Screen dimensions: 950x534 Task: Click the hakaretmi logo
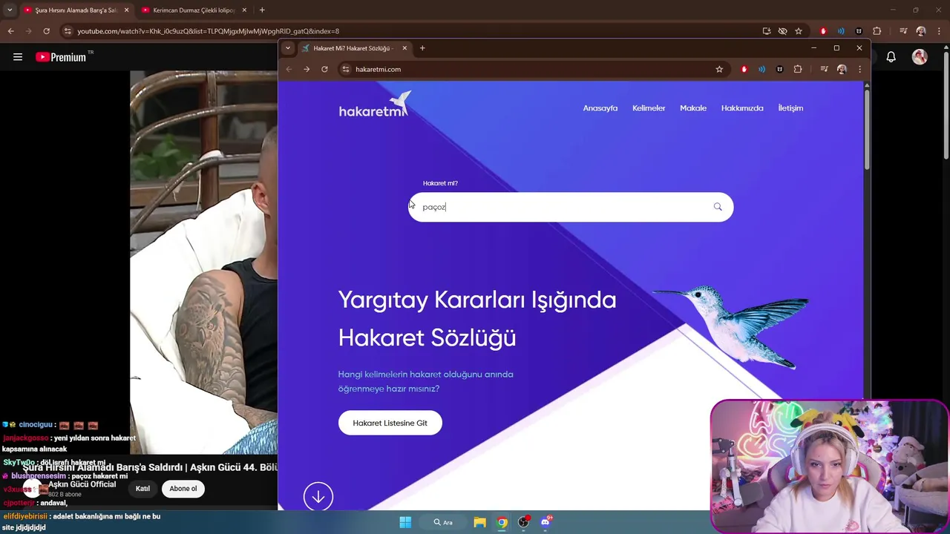(375, 105)
